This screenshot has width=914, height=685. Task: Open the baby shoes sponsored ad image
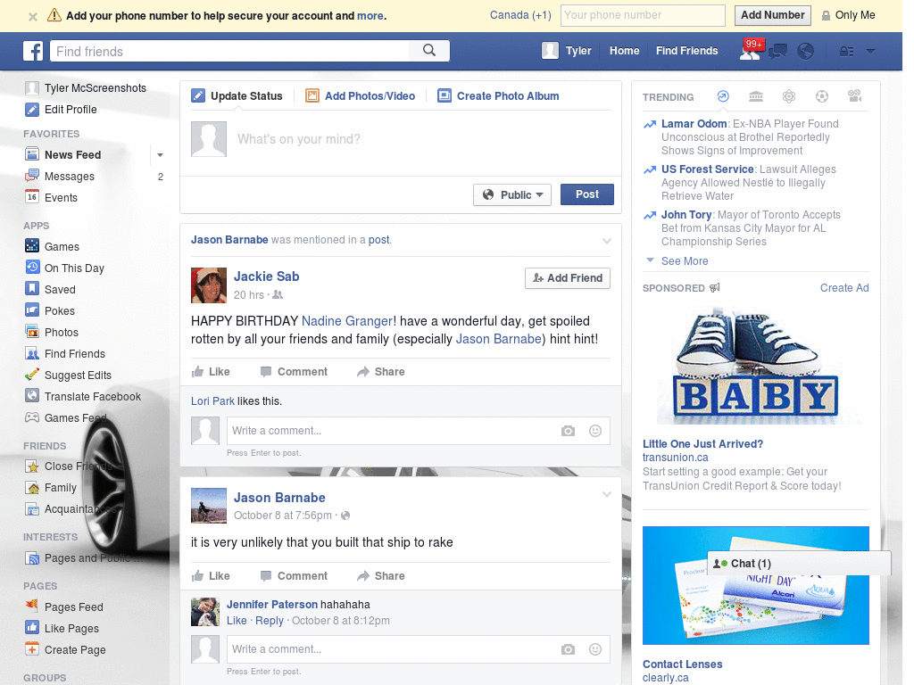click(x=756, y=365)
